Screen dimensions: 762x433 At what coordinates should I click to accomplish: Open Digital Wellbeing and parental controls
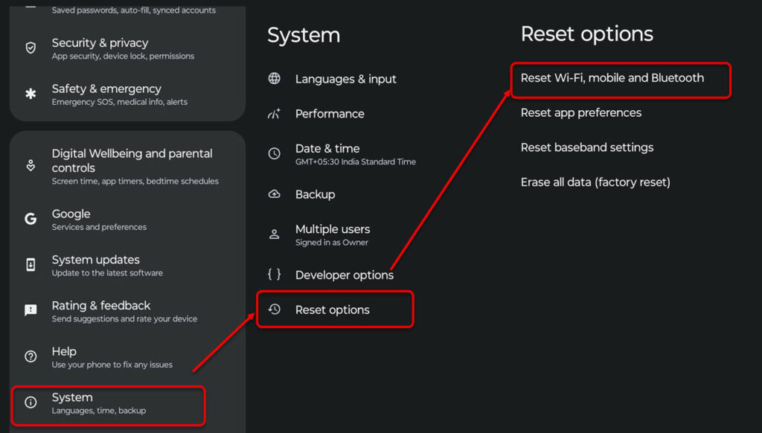[x=127, y=166]
